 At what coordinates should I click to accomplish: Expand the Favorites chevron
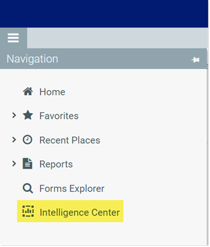click(14, 115)
